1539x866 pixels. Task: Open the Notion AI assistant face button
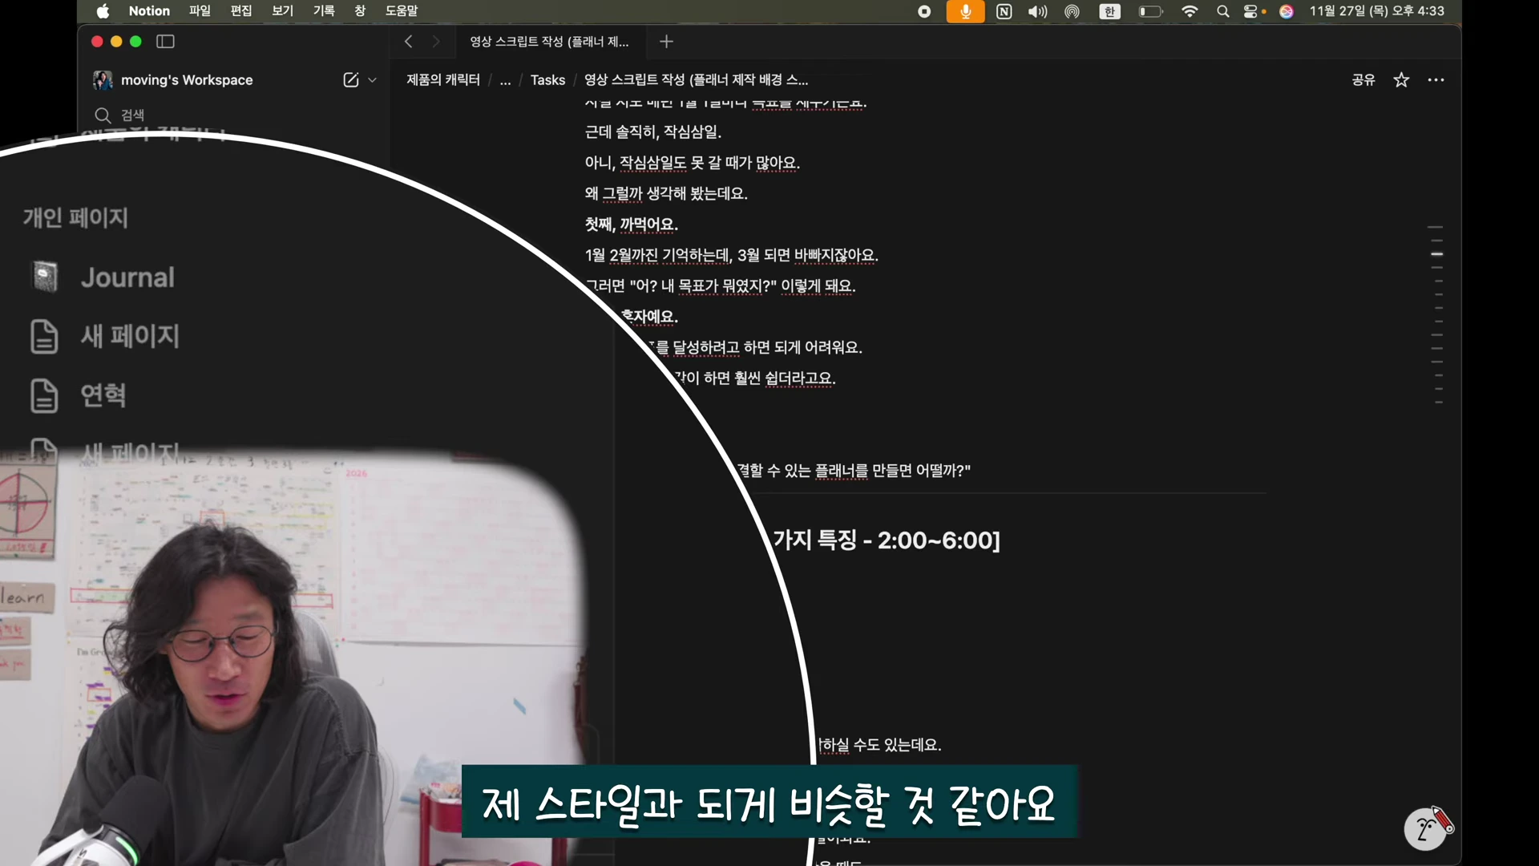coord(1426,829)
